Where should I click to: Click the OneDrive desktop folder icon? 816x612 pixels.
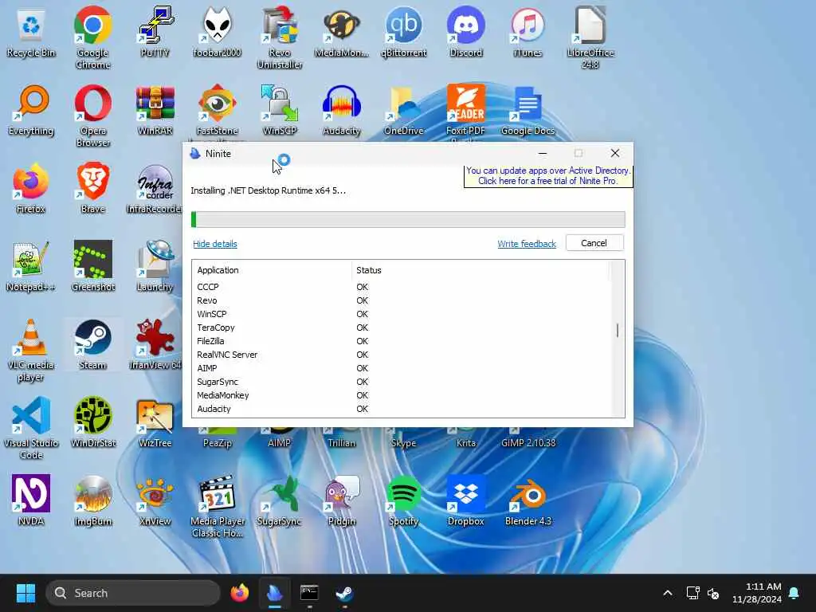click(404, 110)
